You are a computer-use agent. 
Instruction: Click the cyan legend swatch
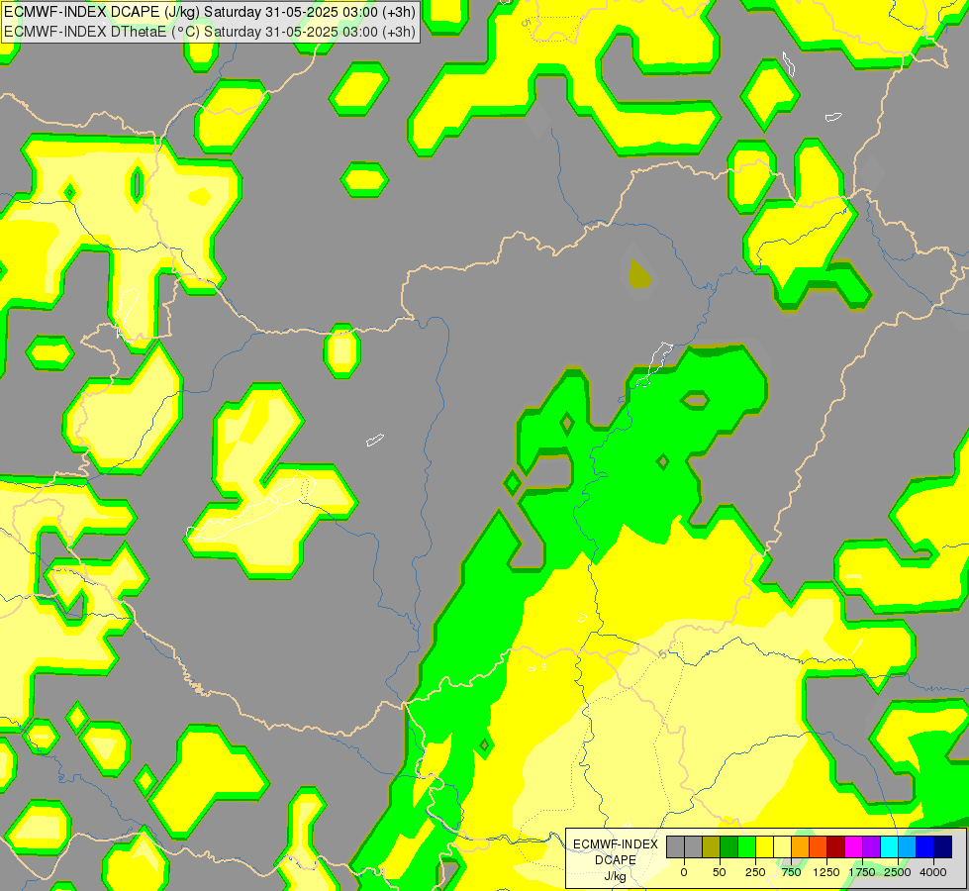(889, 846)
